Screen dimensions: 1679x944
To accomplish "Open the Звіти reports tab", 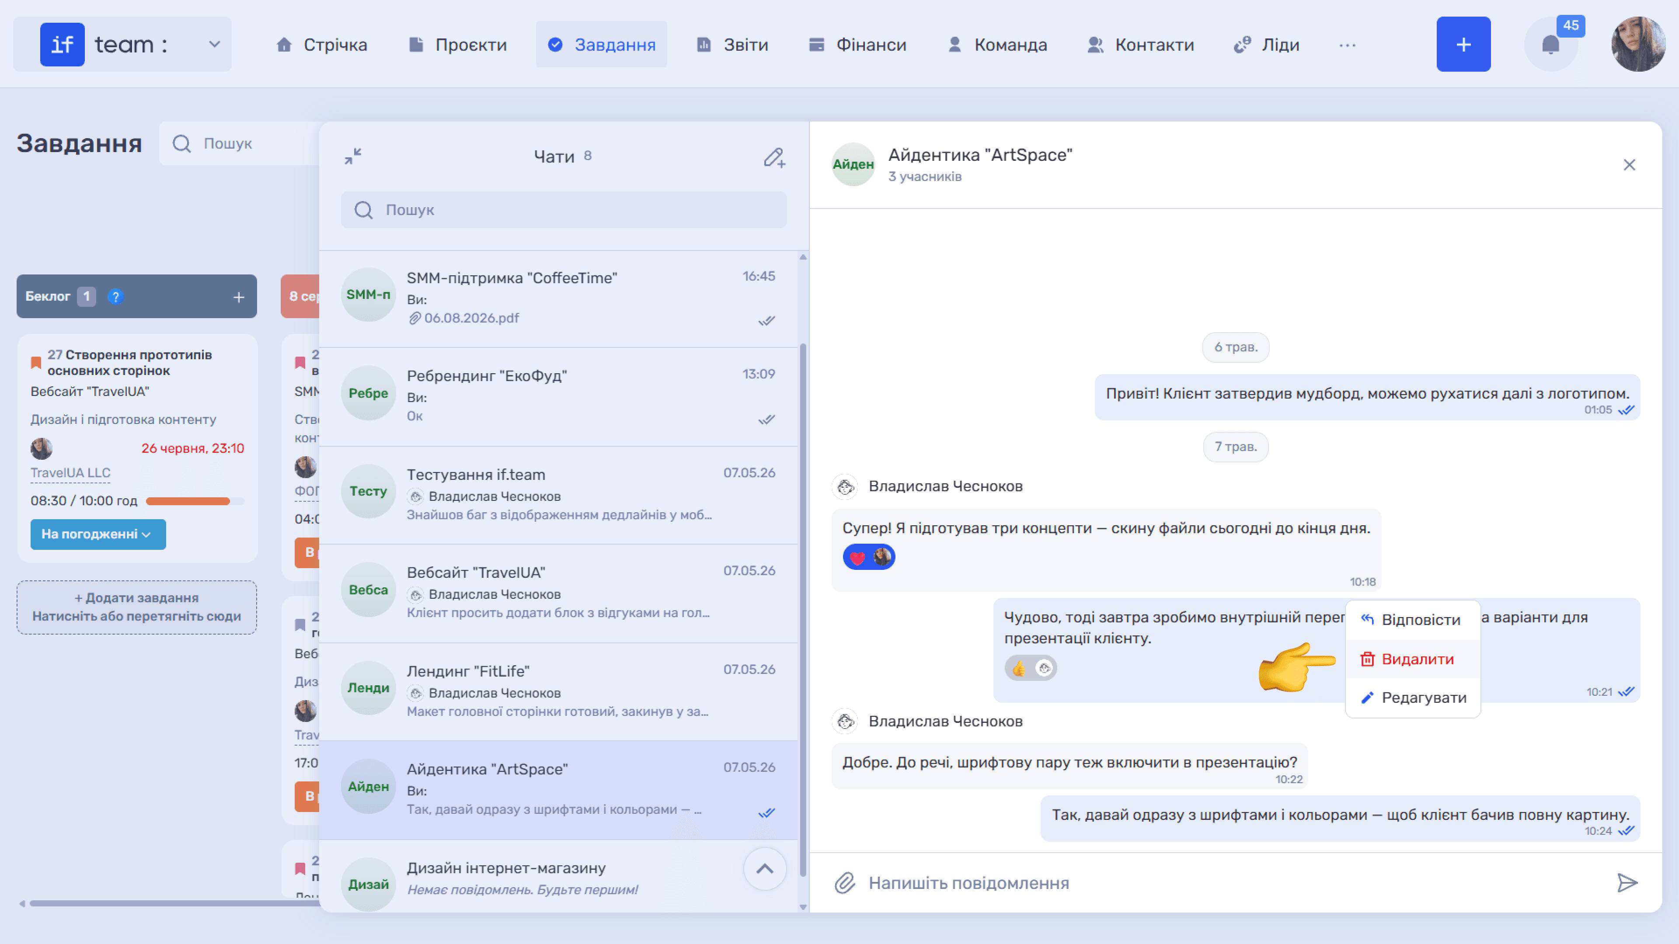I will point(733,44).
